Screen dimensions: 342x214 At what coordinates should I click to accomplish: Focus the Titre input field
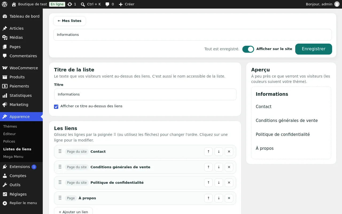coord(145,94)
